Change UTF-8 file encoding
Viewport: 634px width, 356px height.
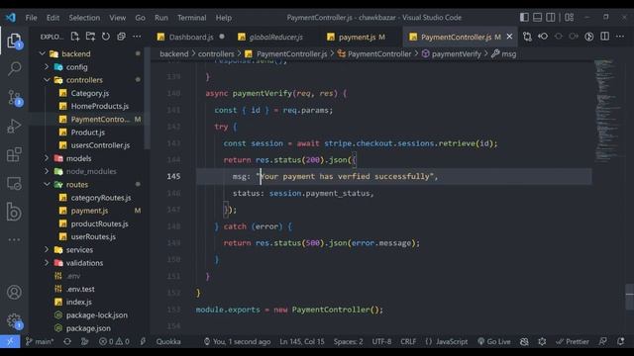coord(381,341)
